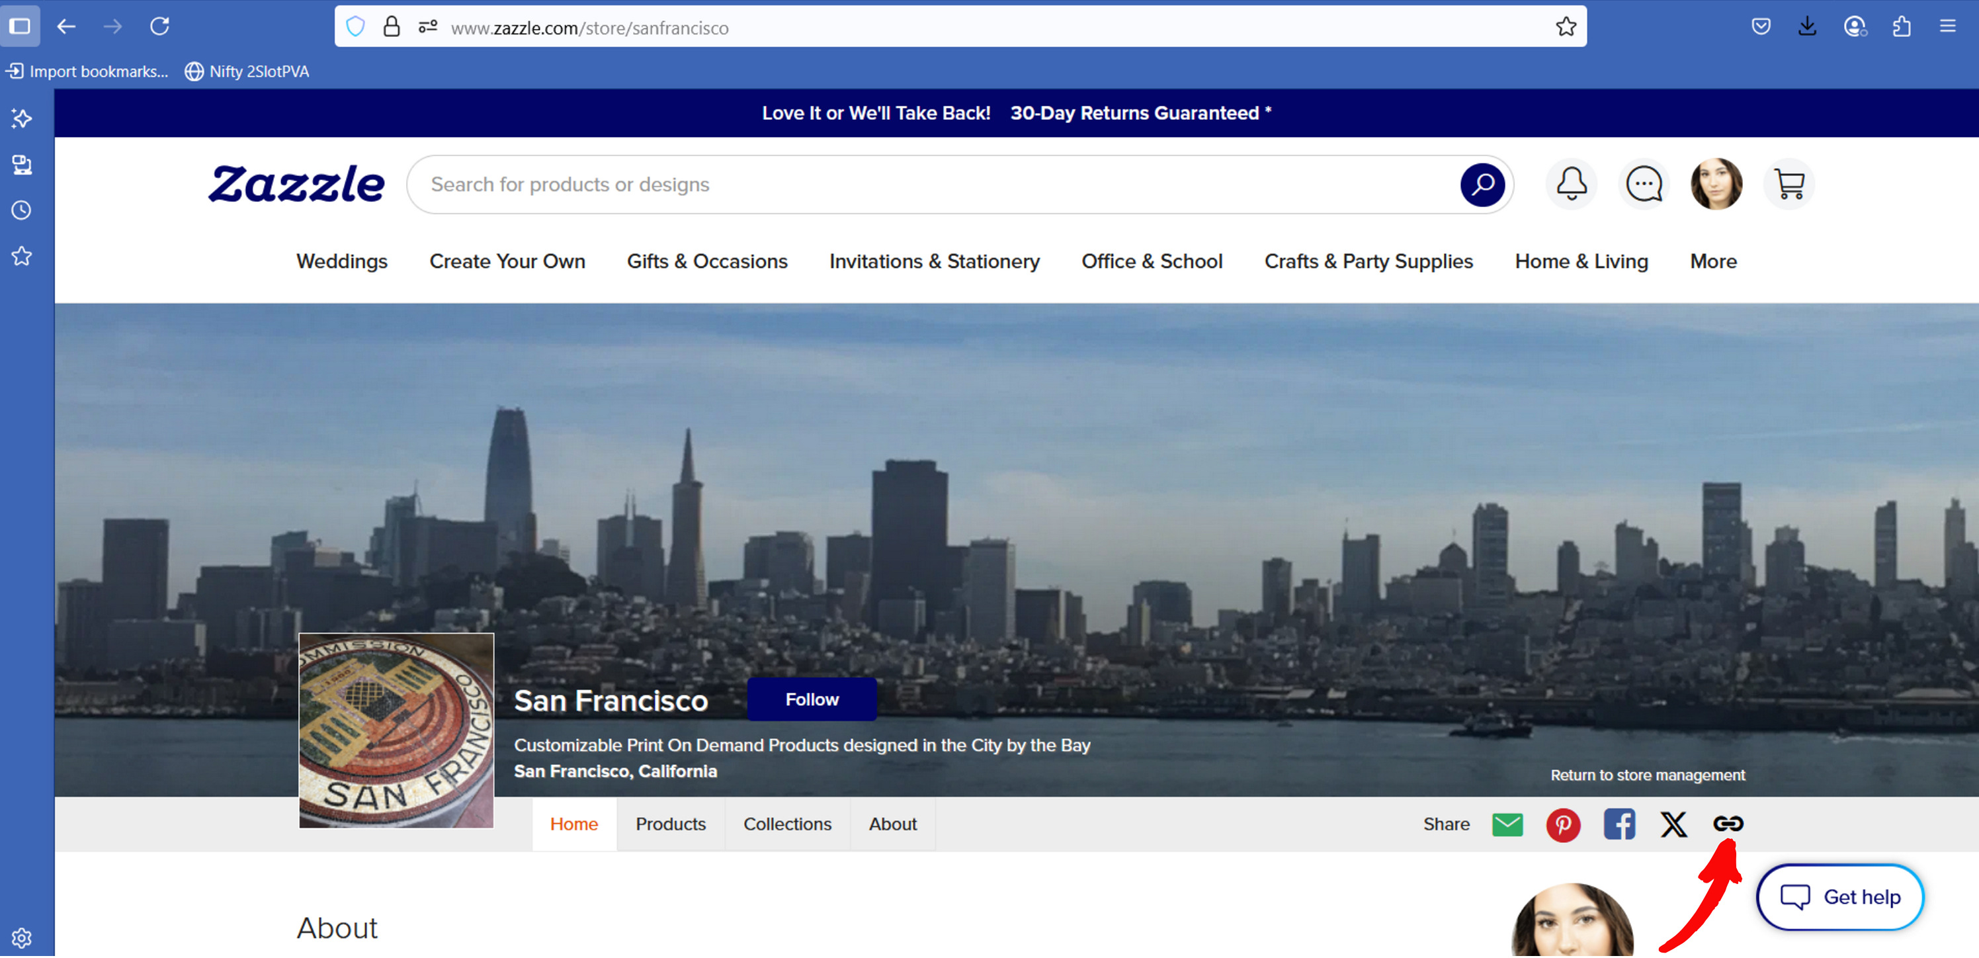
Task: Switch to the Collections tab
Action: pyautogui.click(x=786, y=824)
